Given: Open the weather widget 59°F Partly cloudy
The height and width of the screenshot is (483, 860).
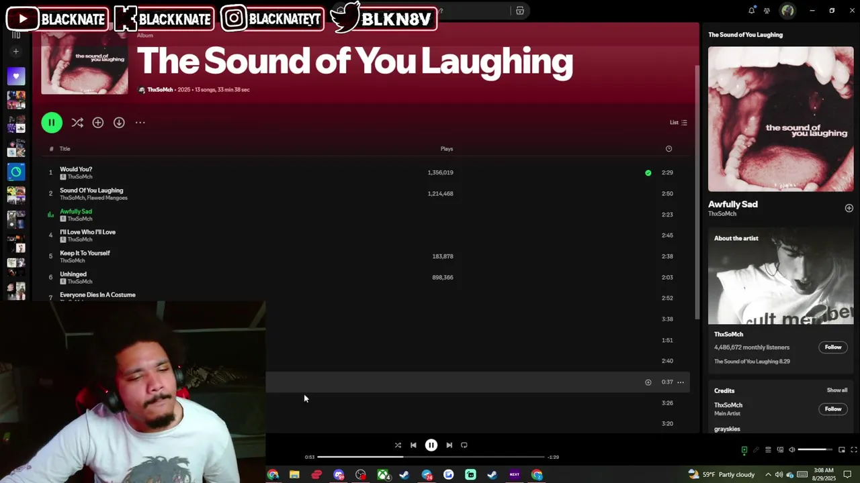Looking at the screenshot, I should [721, 475].
